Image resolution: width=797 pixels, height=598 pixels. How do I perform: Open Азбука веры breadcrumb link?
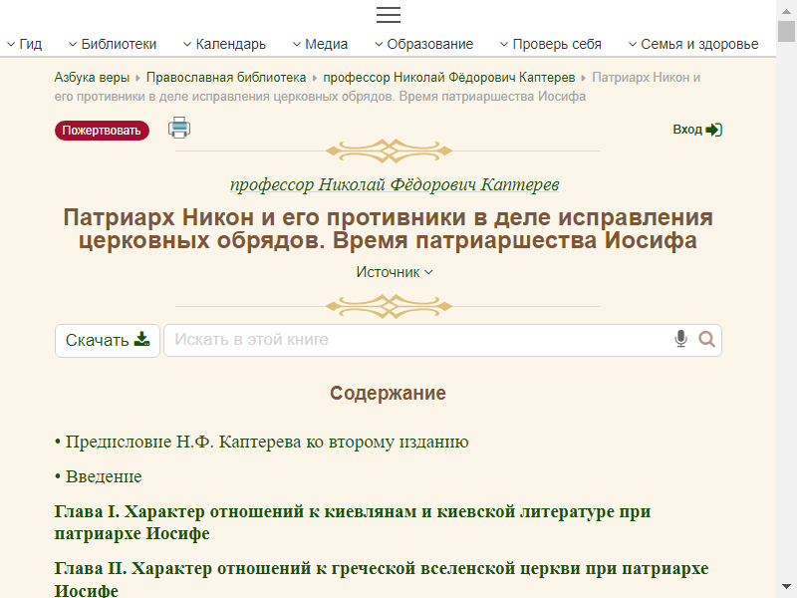[x=92, y=78]
